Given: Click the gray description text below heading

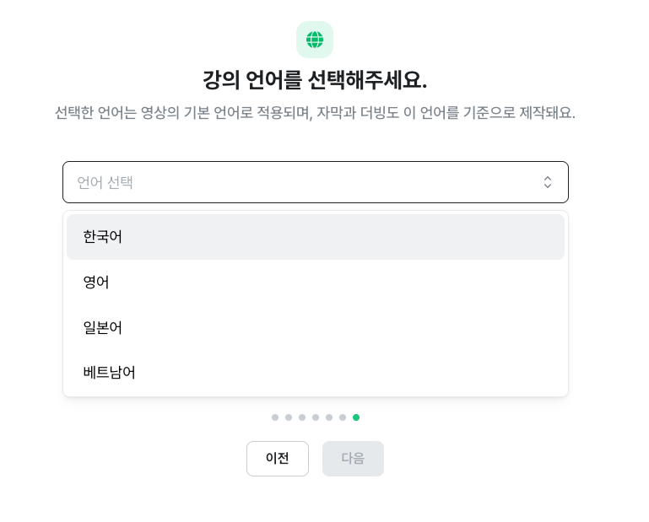Looking at the screenshot, I should (315, 113).
